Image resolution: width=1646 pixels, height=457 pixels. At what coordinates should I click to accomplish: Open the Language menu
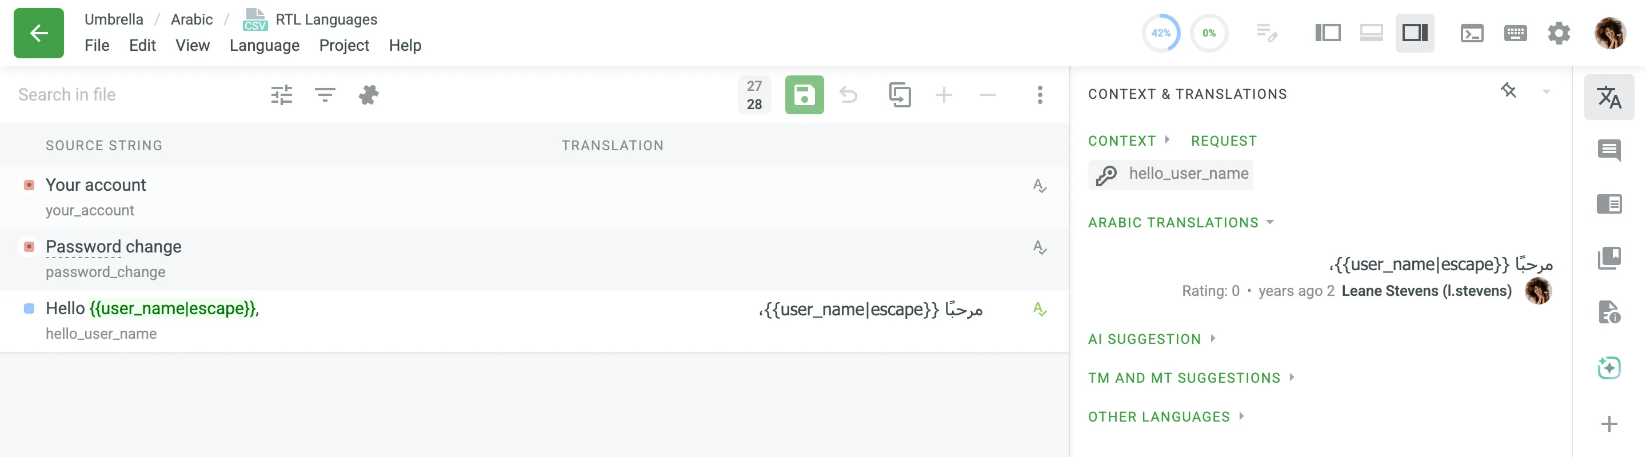point(264,45)
